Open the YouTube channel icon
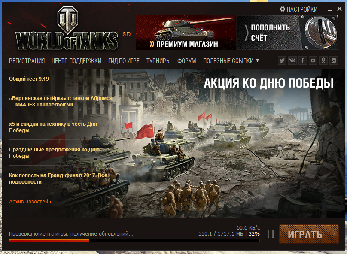The image size is (347, 254). pyautogui.click(x=313, y=60)
